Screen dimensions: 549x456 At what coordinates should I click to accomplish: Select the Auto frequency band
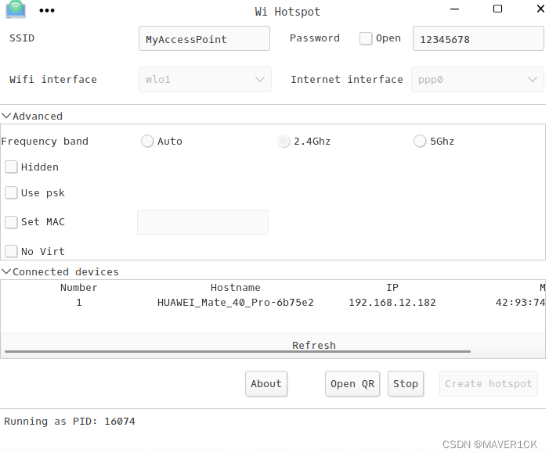pos(147,142)
